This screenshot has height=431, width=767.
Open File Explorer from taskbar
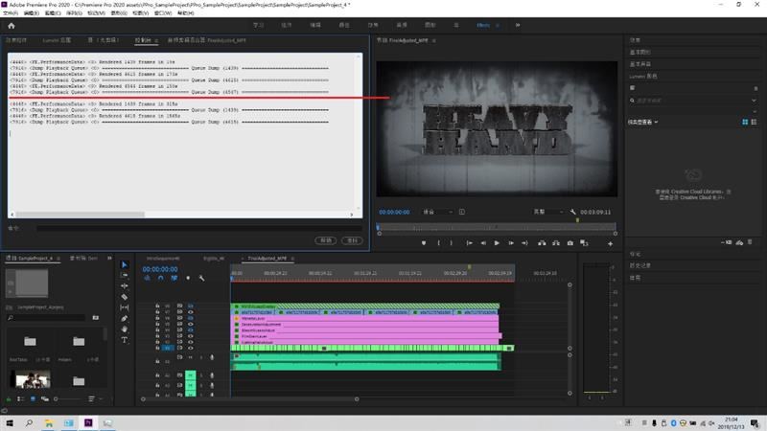pyautogui.click(x=49, y=423)
